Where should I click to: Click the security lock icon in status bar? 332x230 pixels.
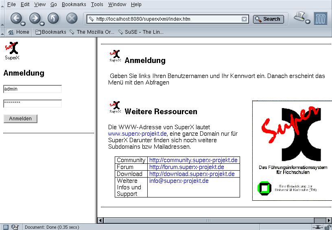[x=328, y=227]
